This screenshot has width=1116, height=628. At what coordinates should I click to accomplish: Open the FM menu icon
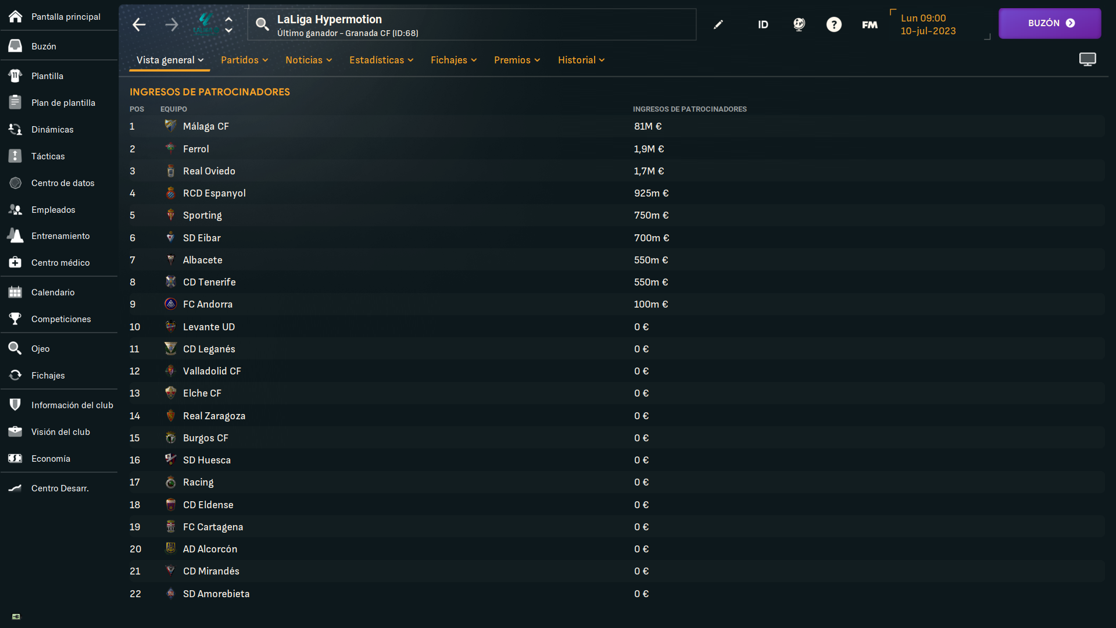pos(870,24)
